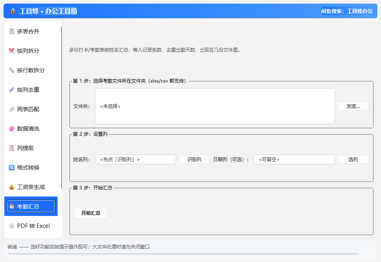Click the blue refresh icon for 格式转换
Screen dimensions: 381x262
tap(12, 168)
